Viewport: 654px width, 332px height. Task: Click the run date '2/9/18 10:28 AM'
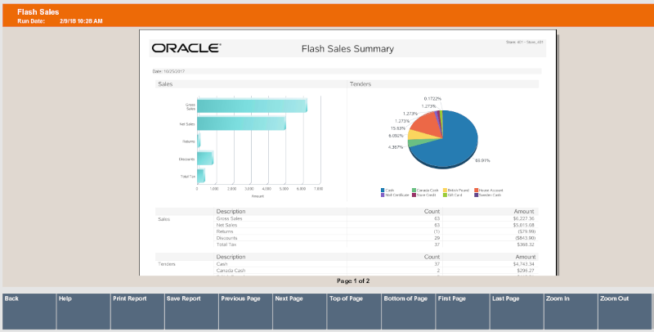(x=81, y=21)
